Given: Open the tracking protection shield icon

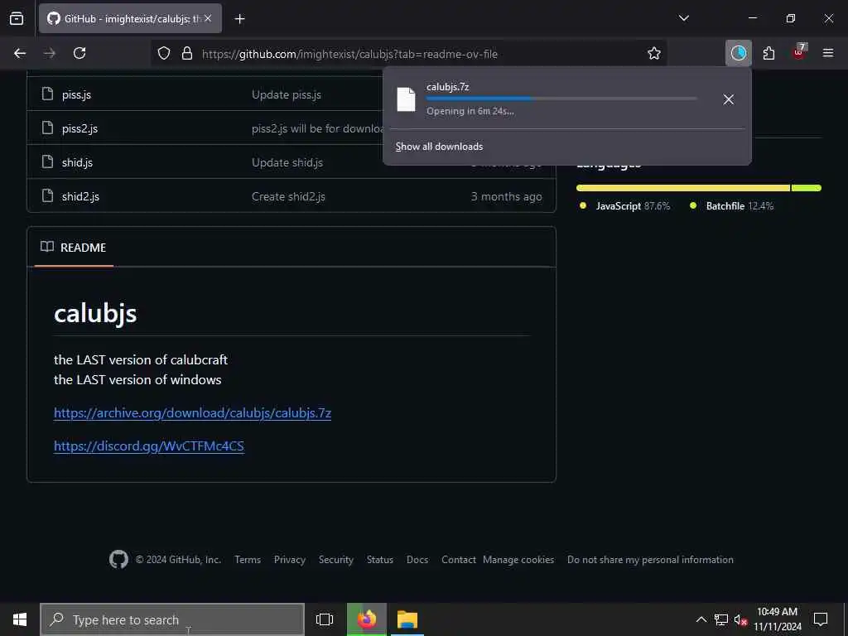Looking at the screenshot, I should pos(164,53).
